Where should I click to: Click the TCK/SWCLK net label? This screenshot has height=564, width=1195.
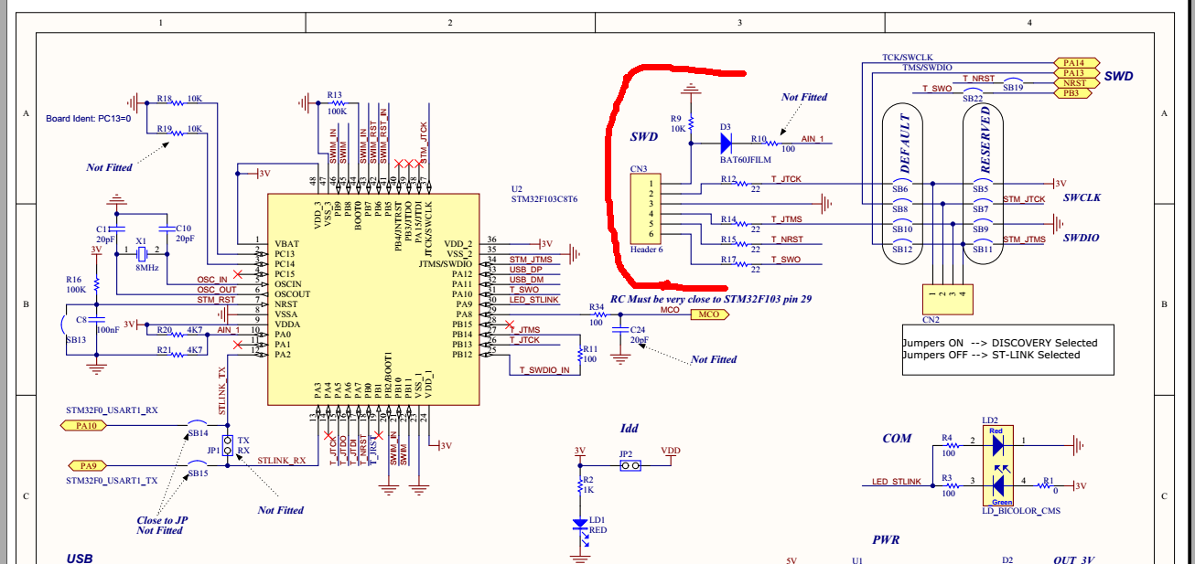pyautogui.click(x=909, y=58)
